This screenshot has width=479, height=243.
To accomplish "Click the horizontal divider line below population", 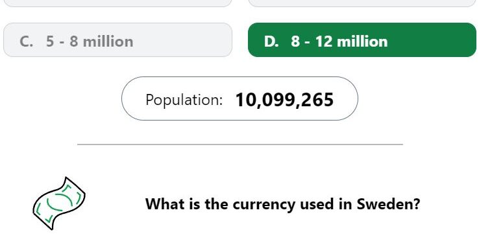I will [240, 145].
